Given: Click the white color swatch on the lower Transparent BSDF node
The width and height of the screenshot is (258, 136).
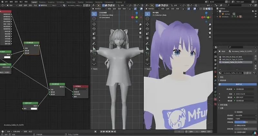Looking at the screenshot, I should [x=34, y=109].
